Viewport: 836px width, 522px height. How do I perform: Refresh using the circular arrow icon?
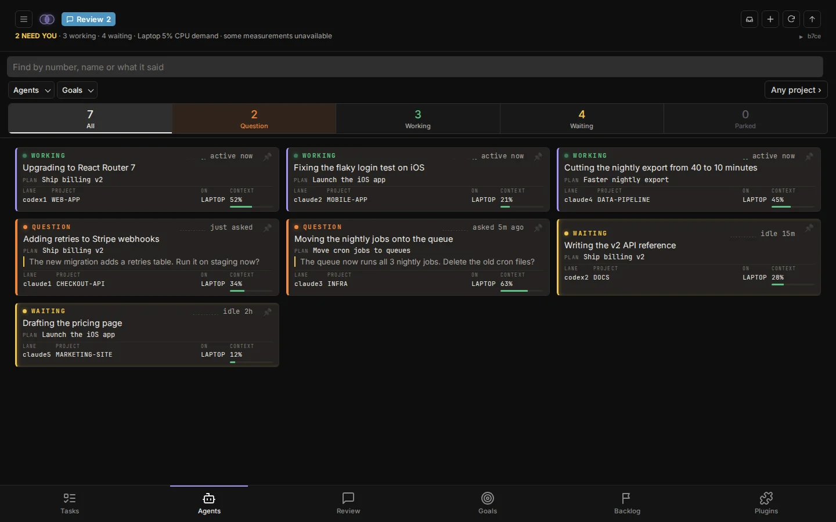click(791, 19)
